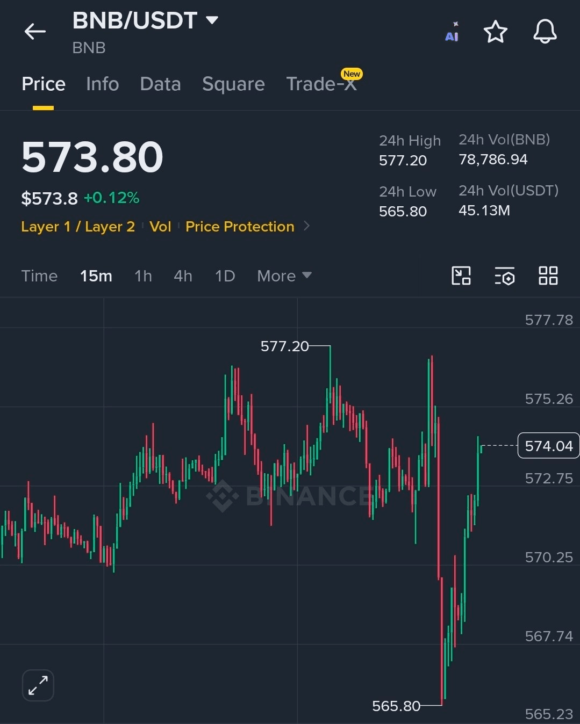Expand the BNB/USDT pair dropdown
This screenshot has height=724, width=580.
coord(212,20)
